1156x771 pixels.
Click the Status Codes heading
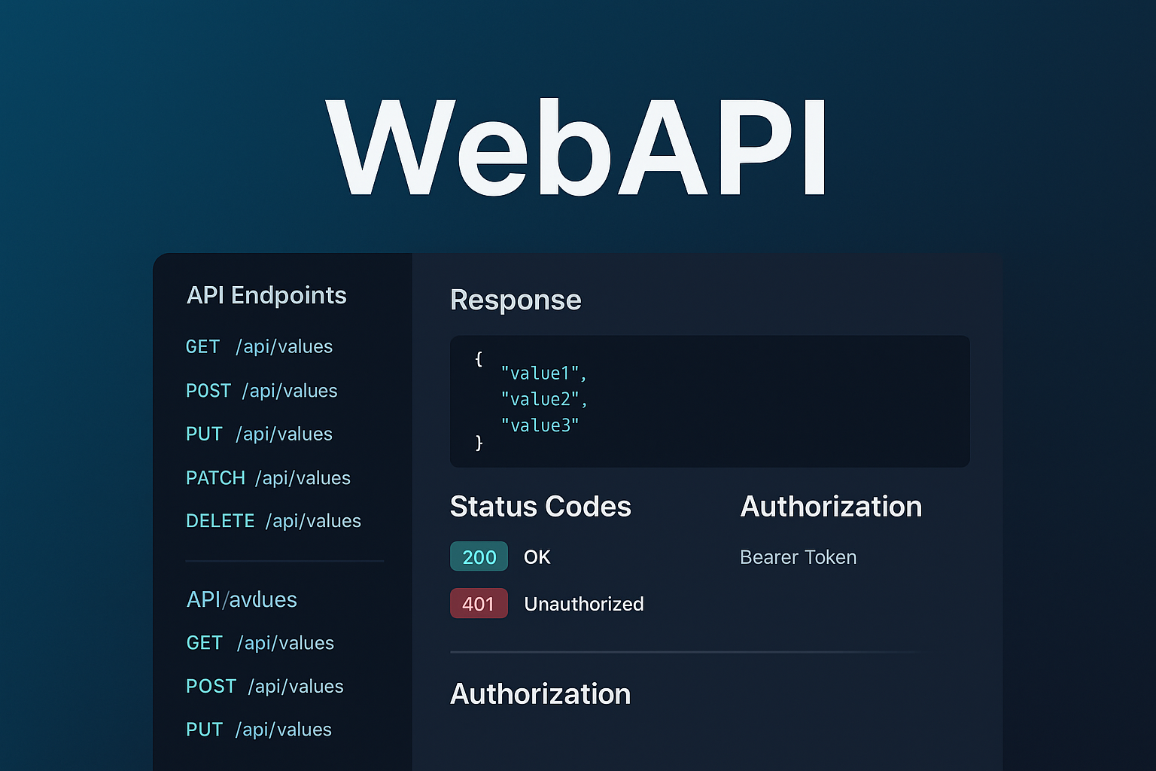click(540, 507)
